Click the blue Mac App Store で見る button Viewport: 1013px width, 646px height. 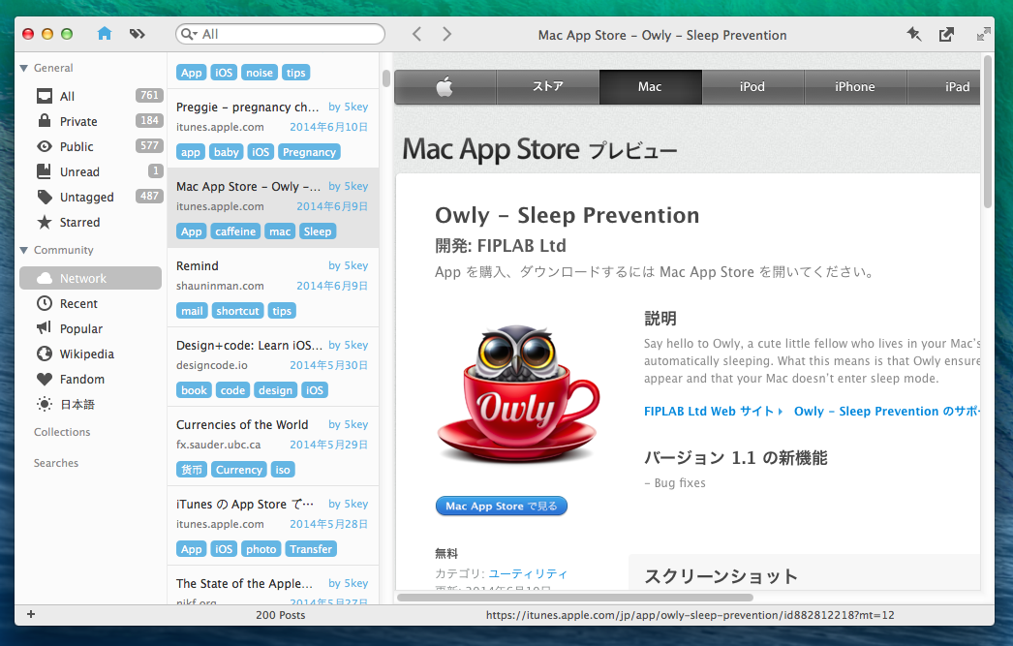[501, 506]
